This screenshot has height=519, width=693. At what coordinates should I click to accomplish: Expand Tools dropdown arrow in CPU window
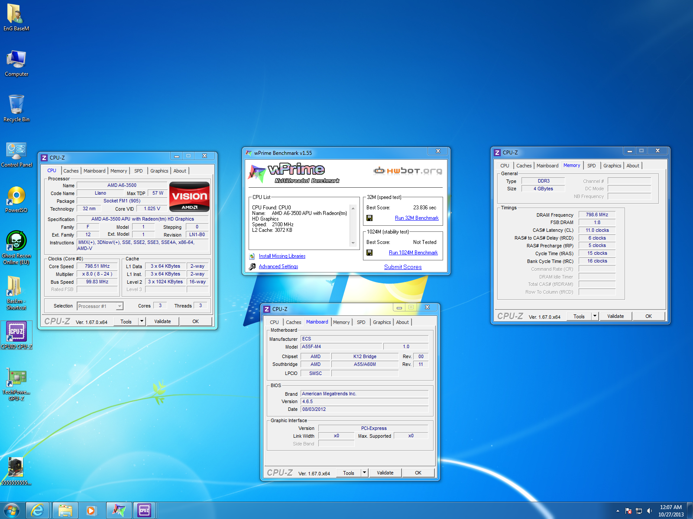click(x=142, y=321)
